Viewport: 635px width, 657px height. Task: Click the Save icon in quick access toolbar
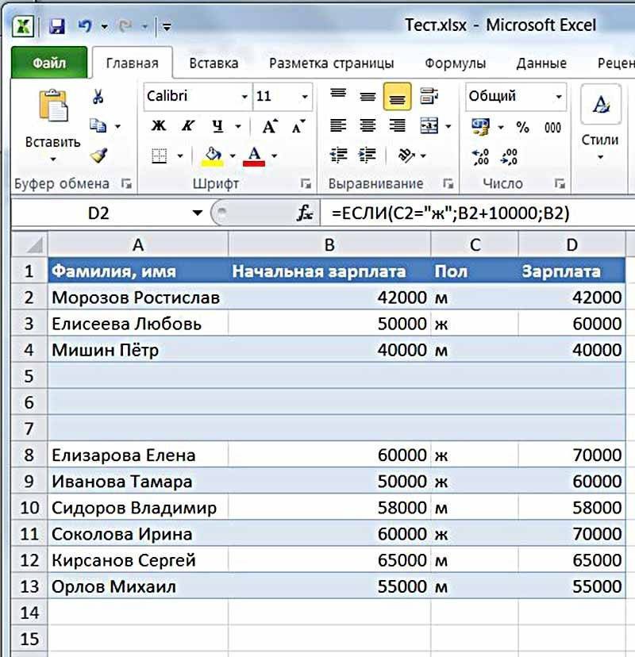tap(56, 26)
